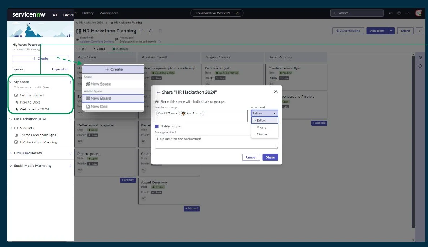Open My Space options kebab
Viewport: 428px width, 247px height.
[x=70, y=82]
